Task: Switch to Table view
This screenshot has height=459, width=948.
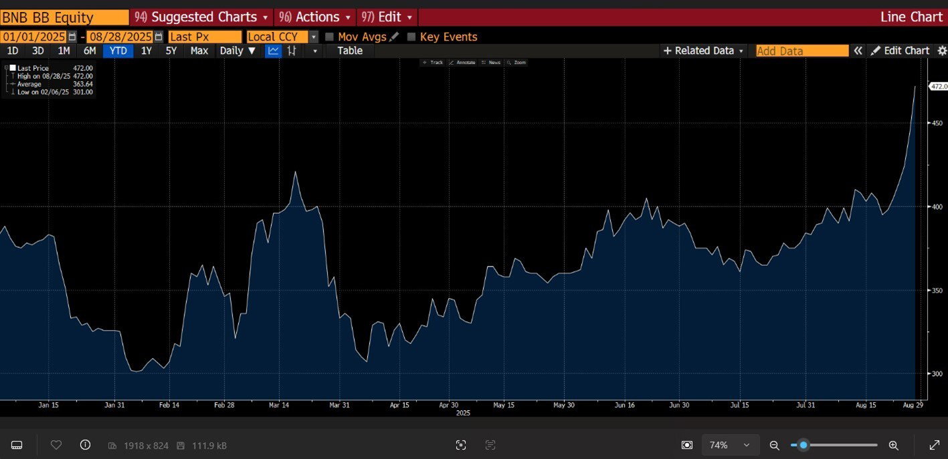Action: [349, 51]
